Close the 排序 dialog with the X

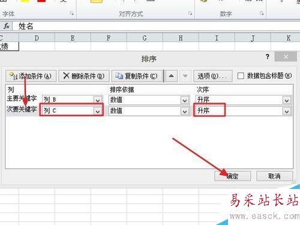pyautogui.click(x=286, y=57)
